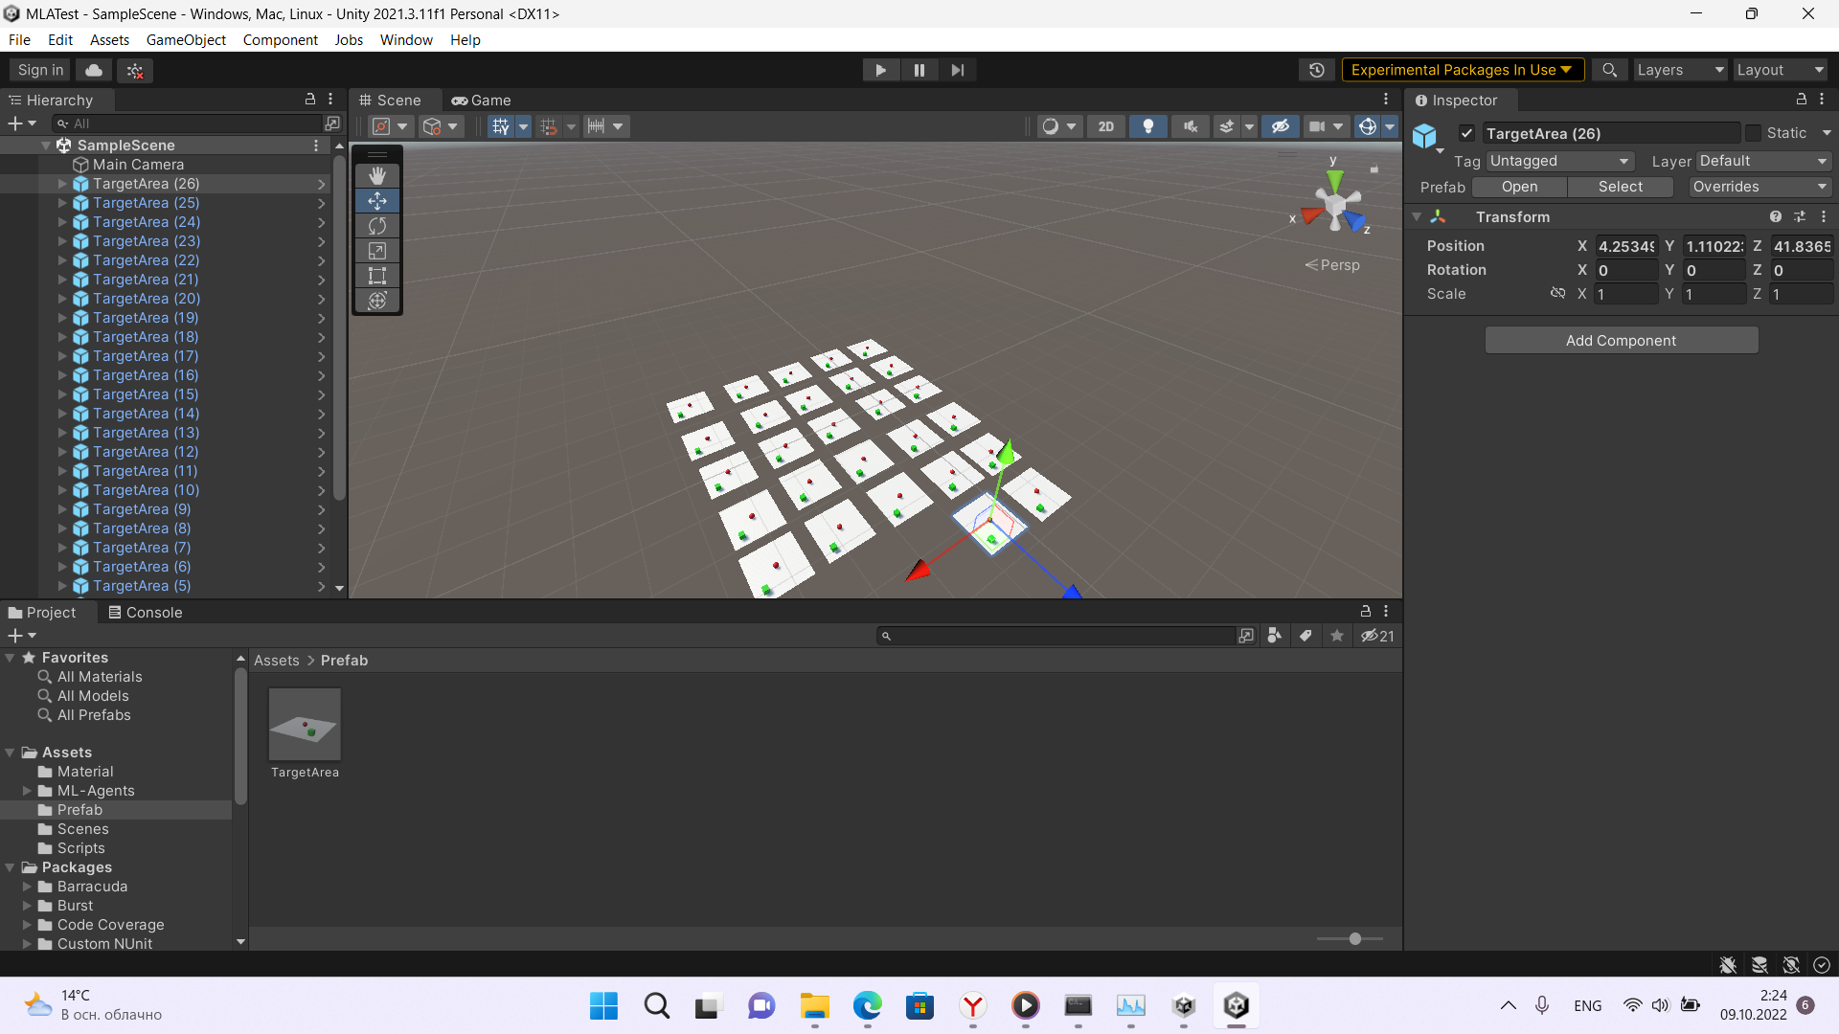This screenshot has width=1839, height=1034.
Task: Select the Move tool
Action: tap(377, 201)
